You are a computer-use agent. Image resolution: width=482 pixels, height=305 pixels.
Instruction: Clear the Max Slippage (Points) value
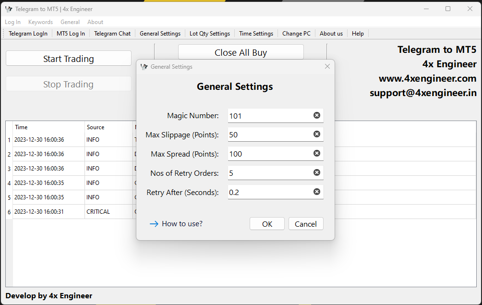(x=317, y=134)
